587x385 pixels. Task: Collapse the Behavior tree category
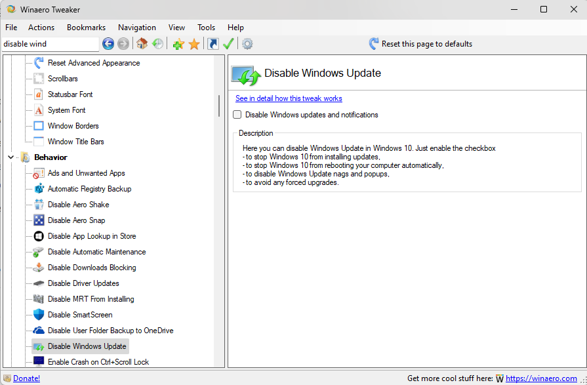(11, 157)
